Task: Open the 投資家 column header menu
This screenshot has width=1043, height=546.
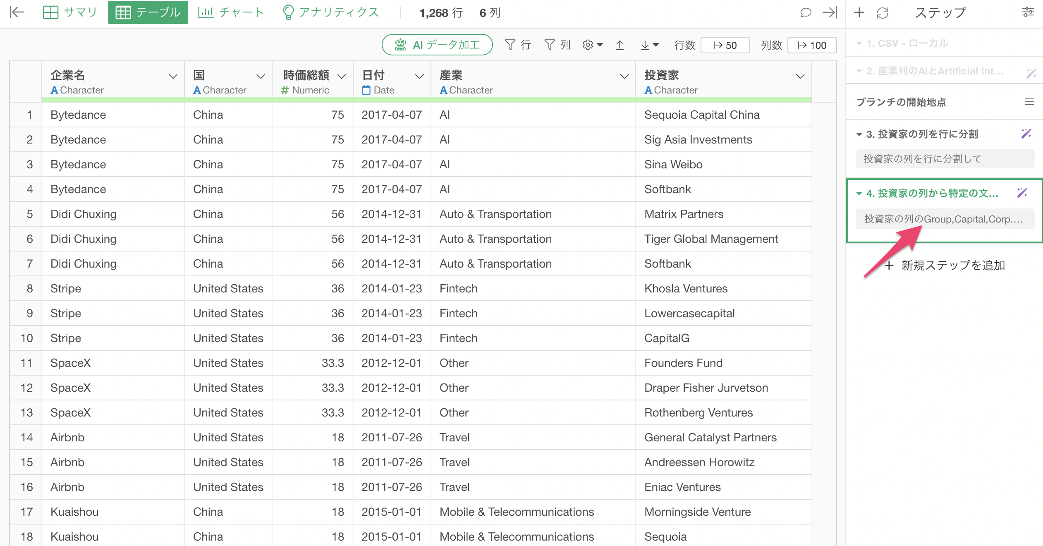Action: (x=800, y=77)
